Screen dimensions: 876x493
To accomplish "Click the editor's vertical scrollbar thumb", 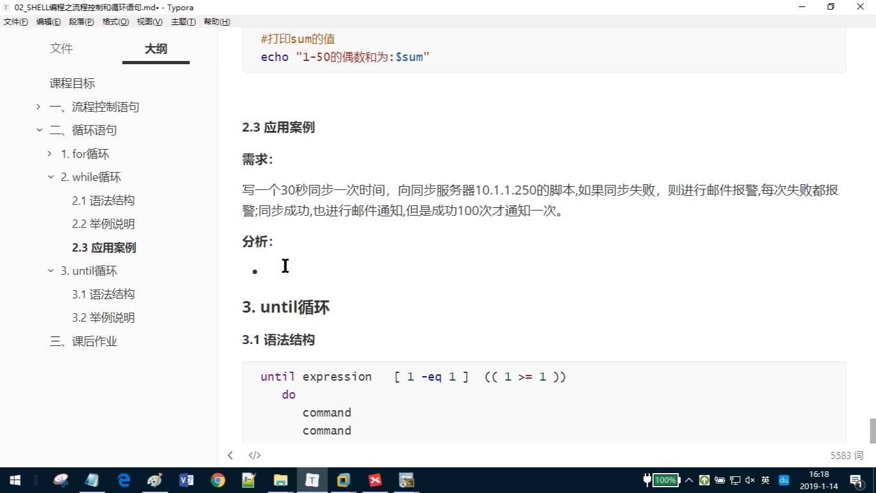I will (872, 431).
